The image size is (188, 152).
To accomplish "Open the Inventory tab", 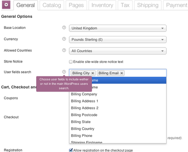I will 102,5.
